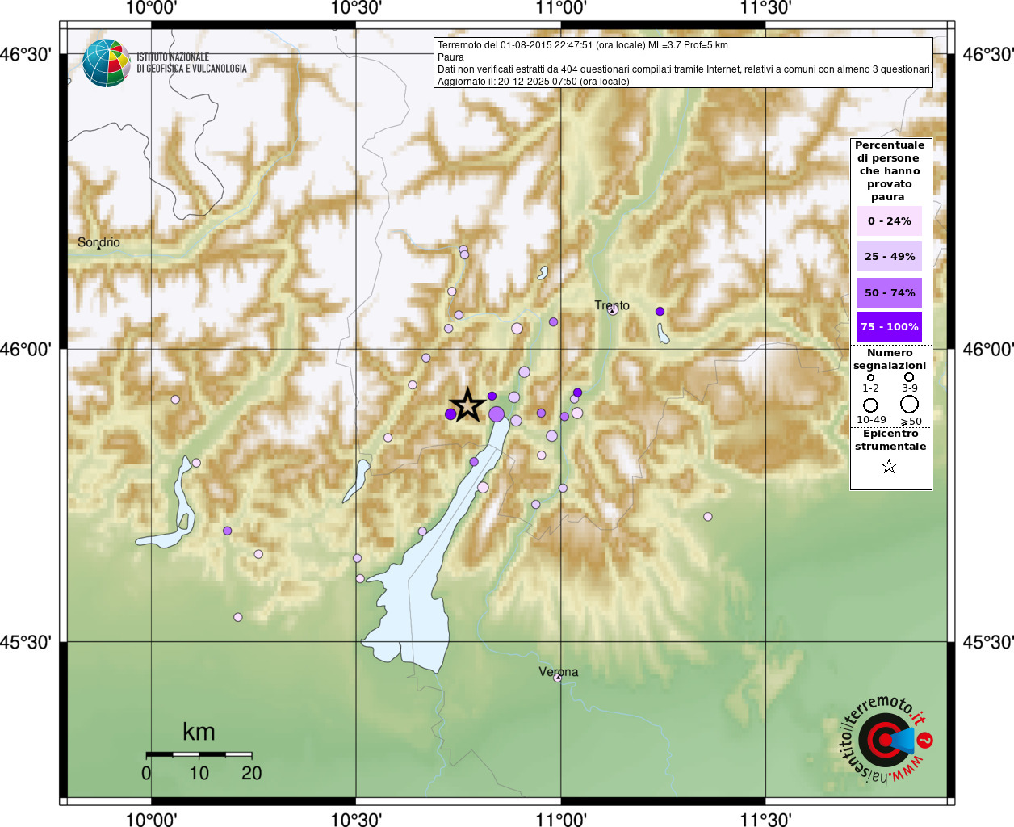
Task: Click the Verona city label
Action: coord(559,672)
